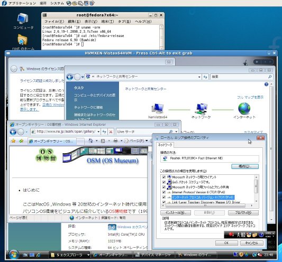Click the back button in the license activation window
Image resolution: width=282 pixels, height=262 pixels.
pos(14,69)
